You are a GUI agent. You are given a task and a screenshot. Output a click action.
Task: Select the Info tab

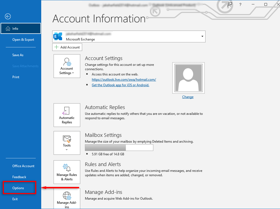(21, 28)
